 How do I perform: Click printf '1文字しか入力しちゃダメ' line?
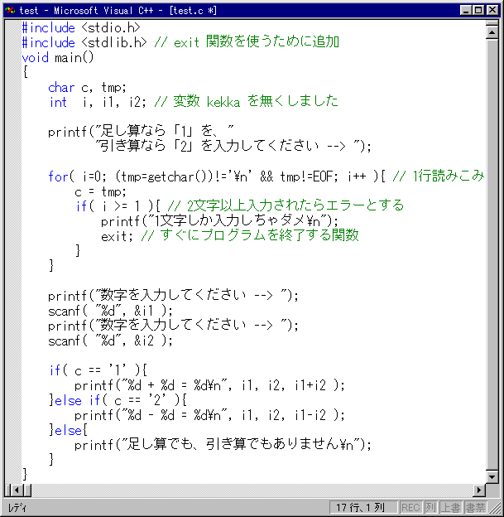[219, 221]
